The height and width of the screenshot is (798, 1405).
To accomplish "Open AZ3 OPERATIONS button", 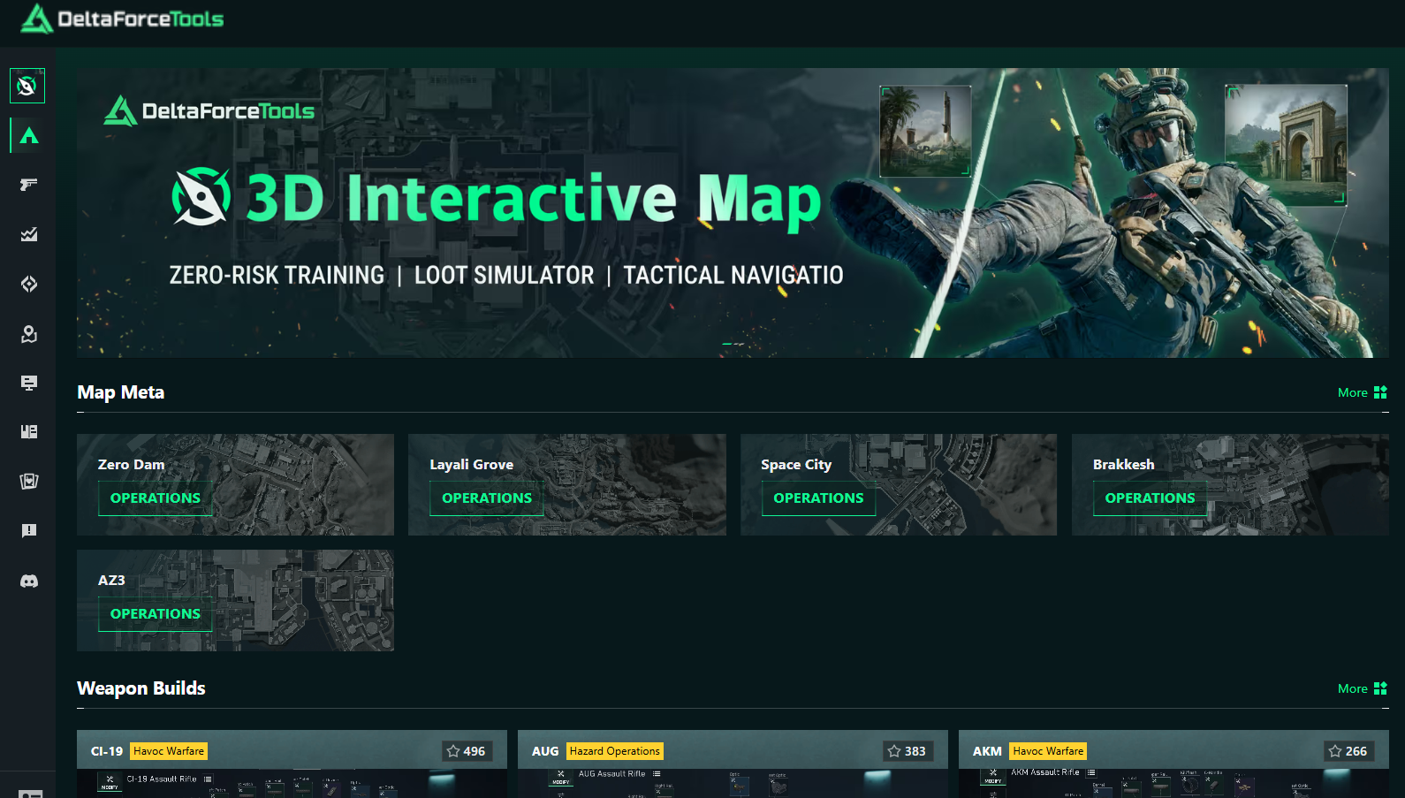I will [156, 614].
